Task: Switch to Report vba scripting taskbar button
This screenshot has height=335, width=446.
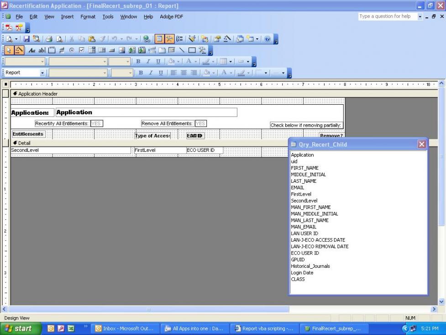Action: coord(264,329)
